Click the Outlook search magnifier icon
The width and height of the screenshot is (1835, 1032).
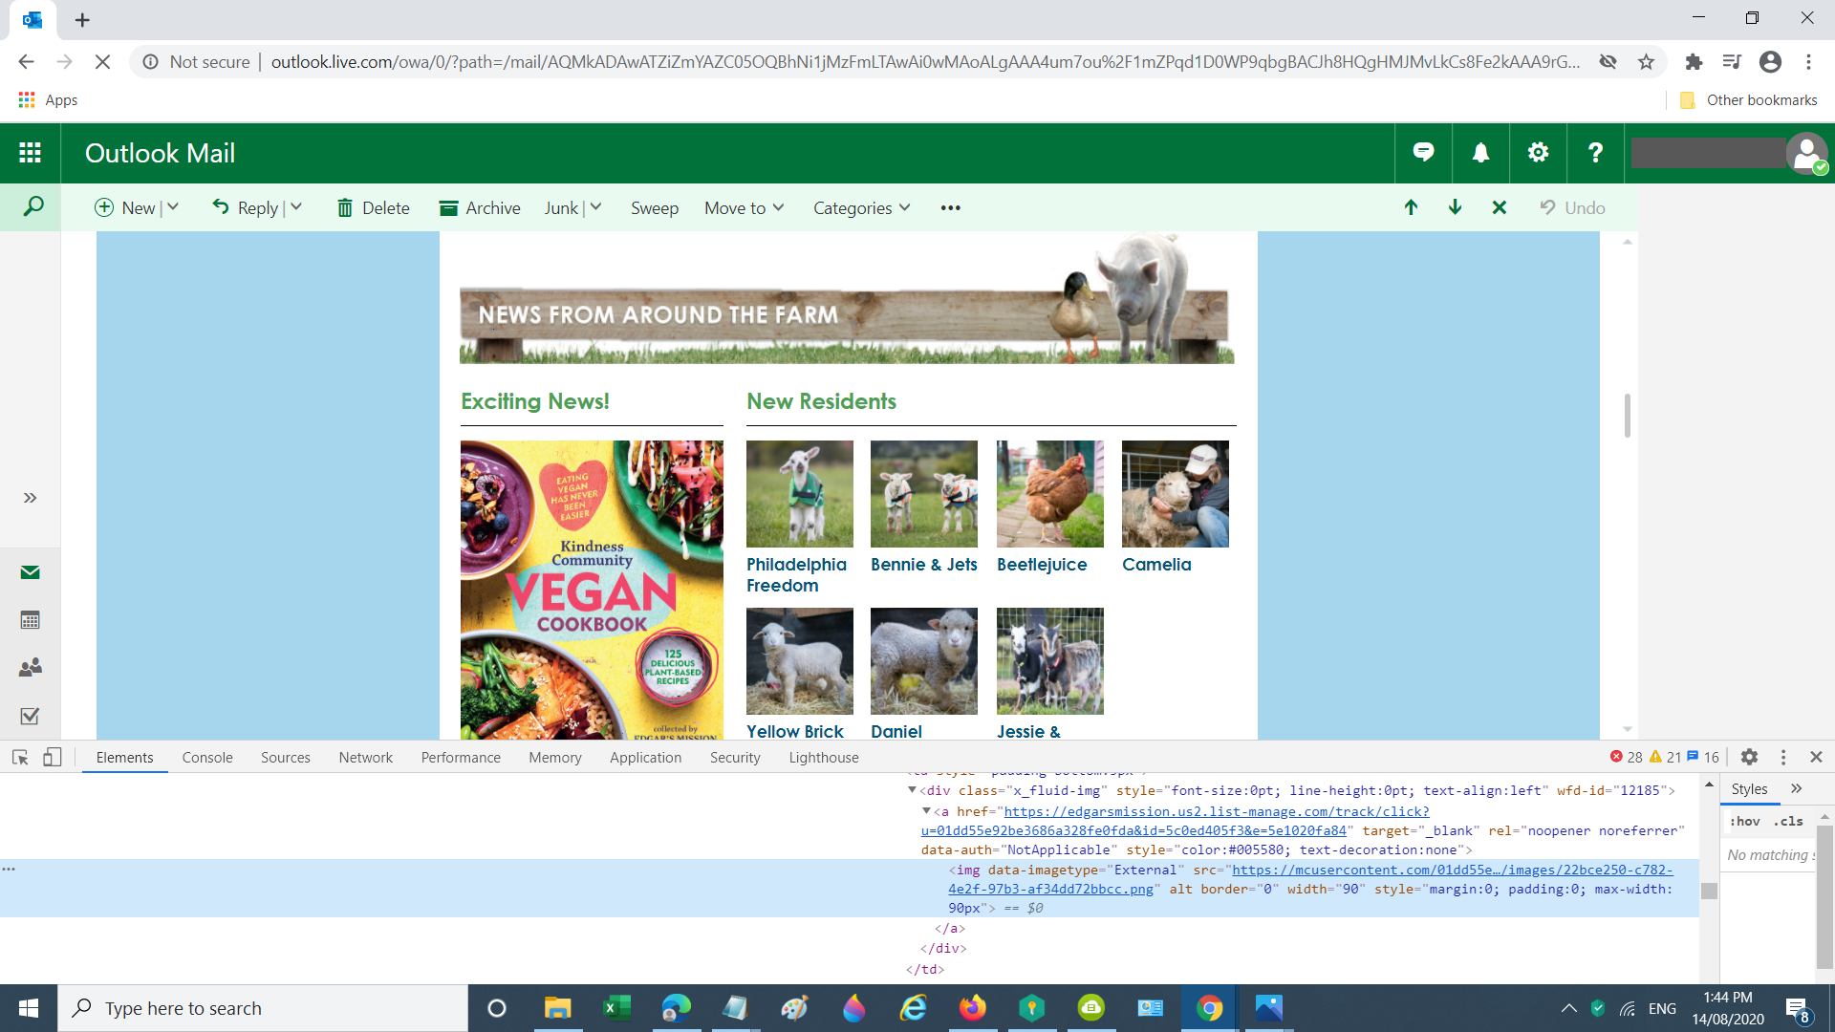32,206
